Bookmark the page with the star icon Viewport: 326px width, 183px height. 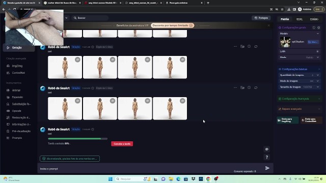point(282,9)
